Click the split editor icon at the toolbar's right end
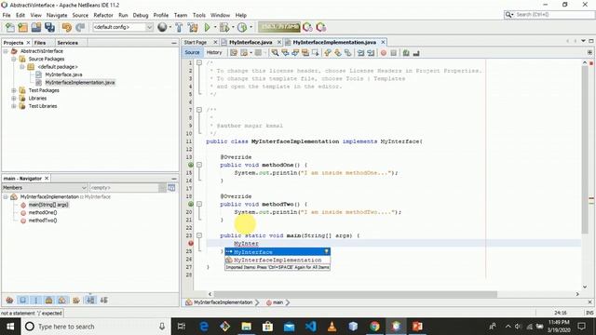The image size is (596, 335). [x=589, y=52]
